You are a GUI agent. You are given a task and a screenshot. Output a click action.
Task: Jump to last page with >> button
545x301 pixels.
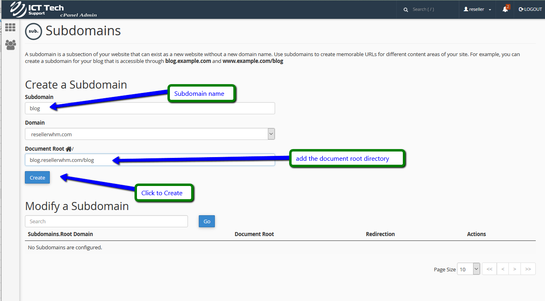[x=528, y=269]
